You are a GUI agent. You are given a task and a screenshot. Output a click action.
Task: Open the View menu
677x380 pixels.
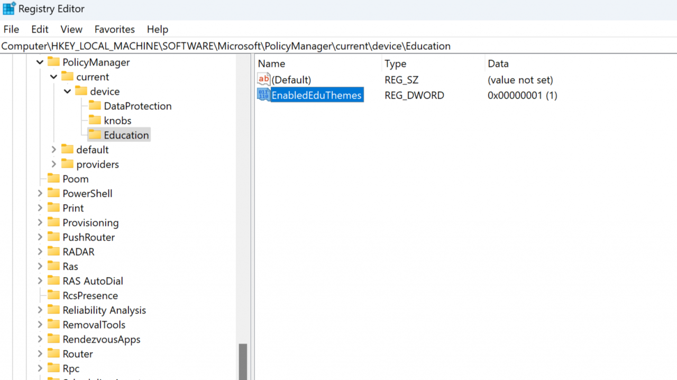tap(71, 30)
